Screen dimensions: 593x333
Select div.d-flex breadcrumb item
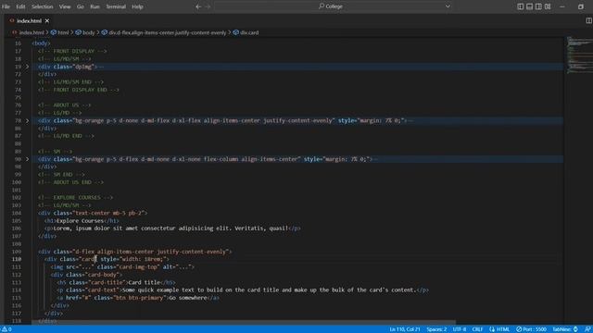(x=167, y=32)
